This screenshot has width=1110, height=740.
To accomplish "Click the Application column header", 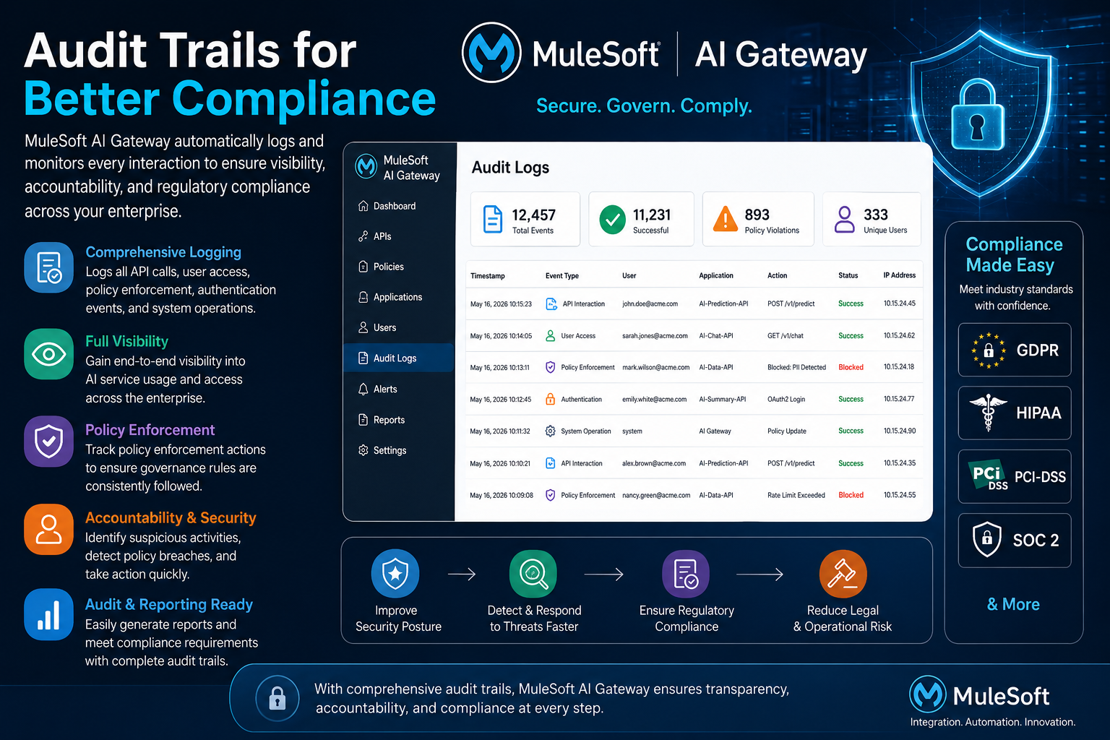I will [716, 276].
